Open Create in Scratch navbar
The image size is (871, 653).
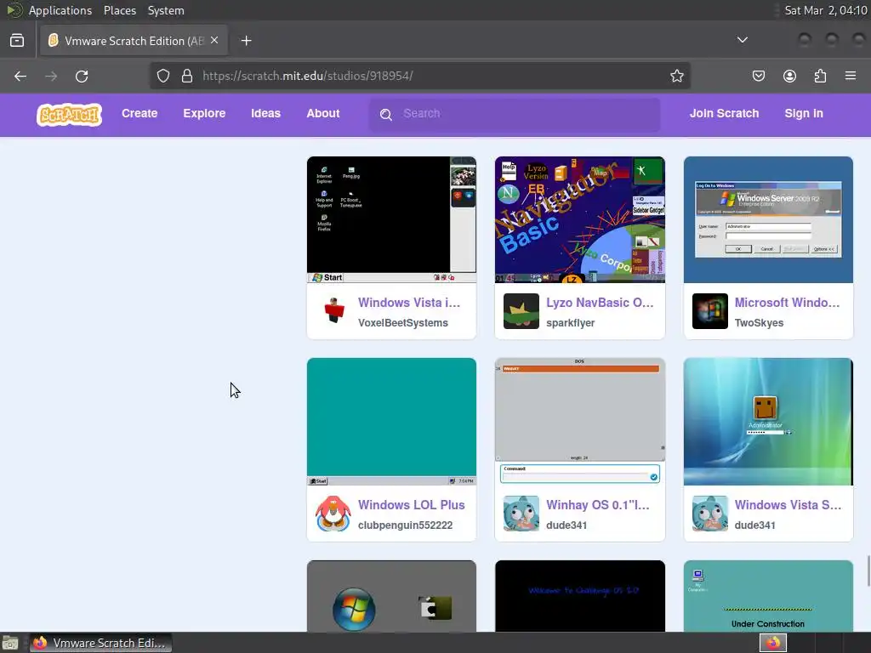click(139, 113)
